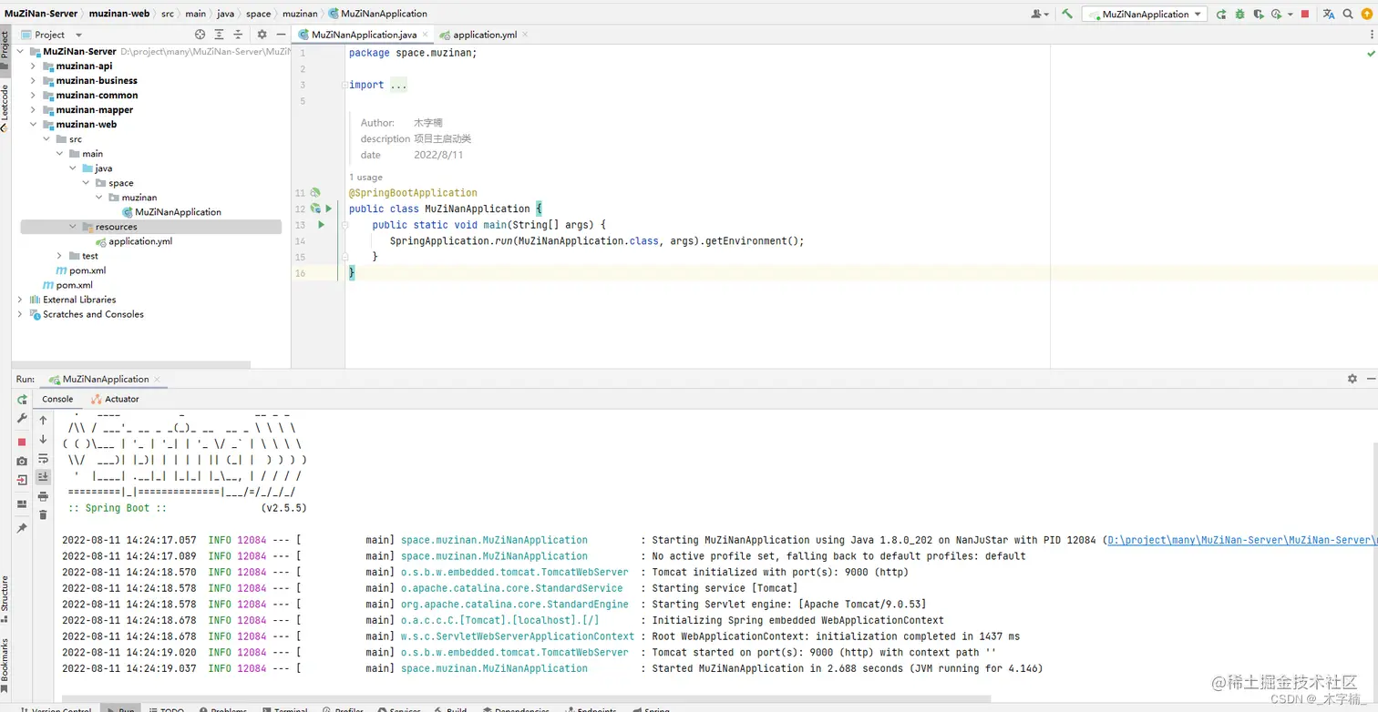Click MuZiNanApplication breadcrumb in navigation bar
Image resolution: width=1378 pixels, height=712 pixels.
point(376,14)
